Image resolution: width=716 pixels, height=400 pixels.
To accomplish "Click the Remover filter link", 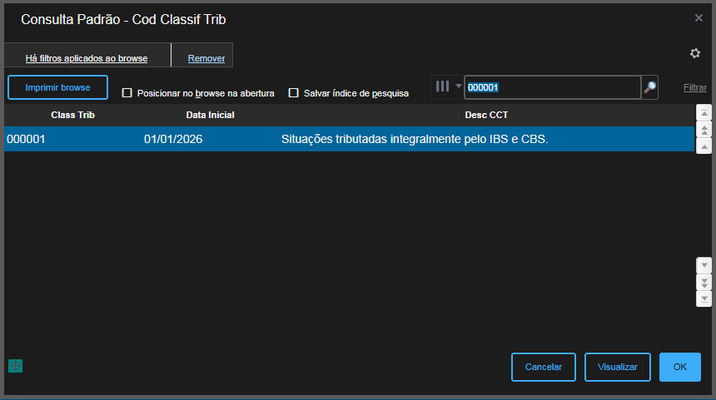I will [206, 58].
